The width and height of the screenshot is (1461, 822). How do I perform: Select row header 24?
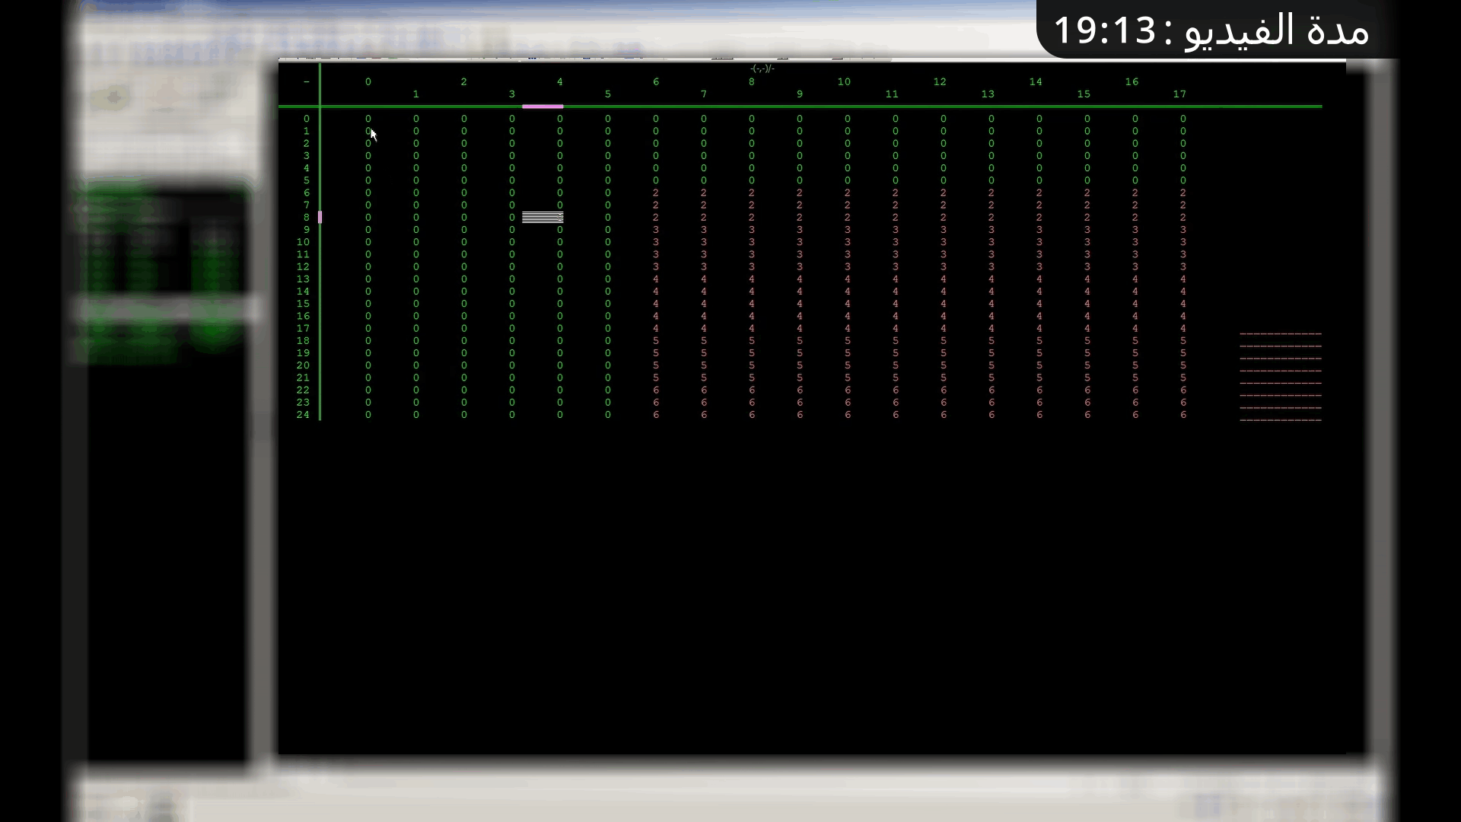coord(304,416)
